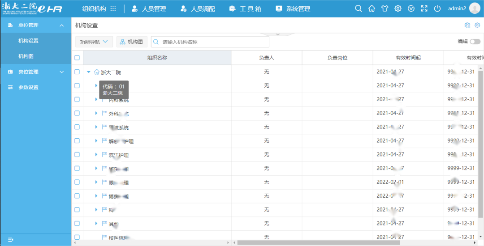Click the search icon inside 机构名称 box
The image size is (484, 246).
156,42
